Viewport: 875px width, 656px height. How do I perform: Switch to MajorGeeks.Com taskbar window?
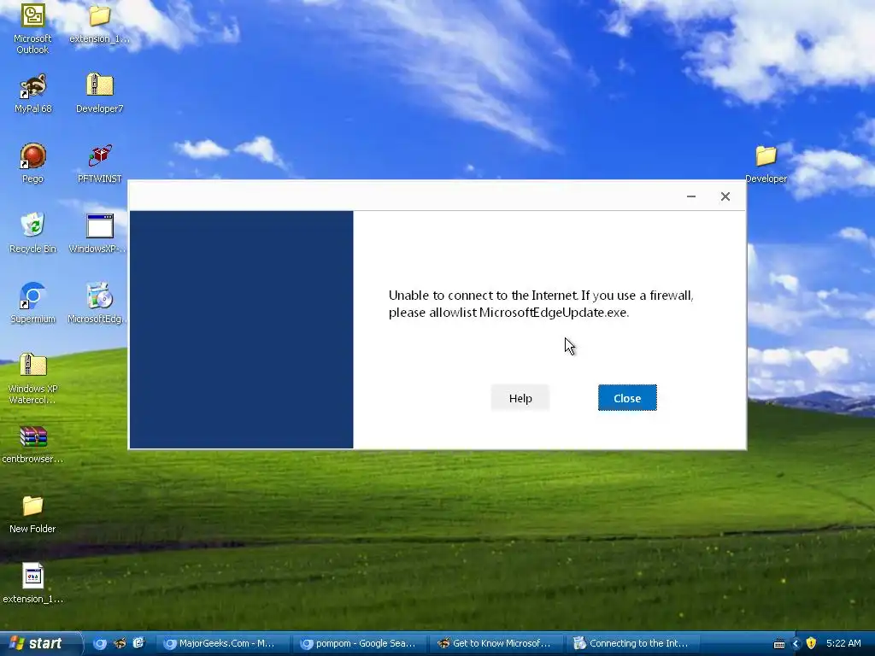pos(221,644)
